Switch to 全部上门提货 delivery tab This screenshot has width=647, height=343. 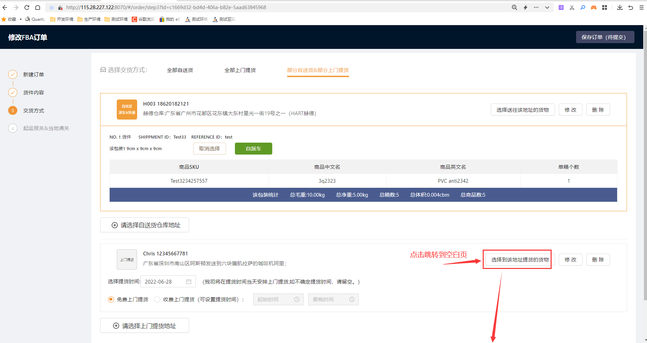tap(240, 70)
